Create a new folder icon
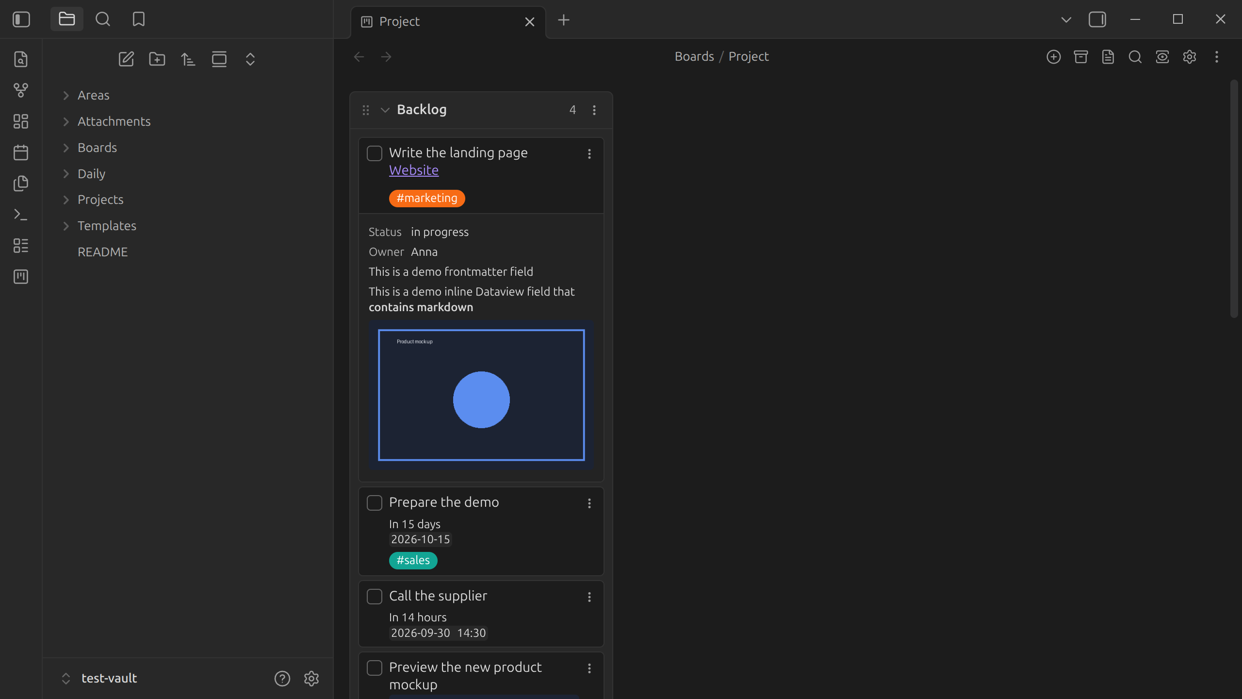1242x699 pixels. click(x=157, y=59)
